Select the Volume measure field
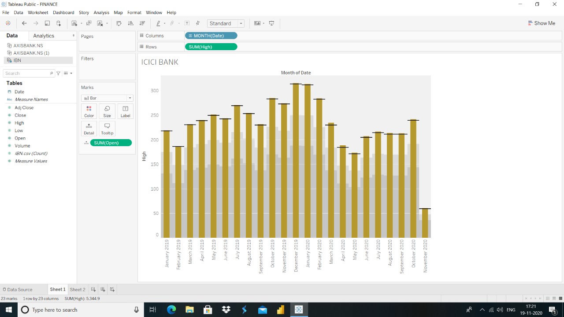 pyautogui.click(x=22, y=146)
